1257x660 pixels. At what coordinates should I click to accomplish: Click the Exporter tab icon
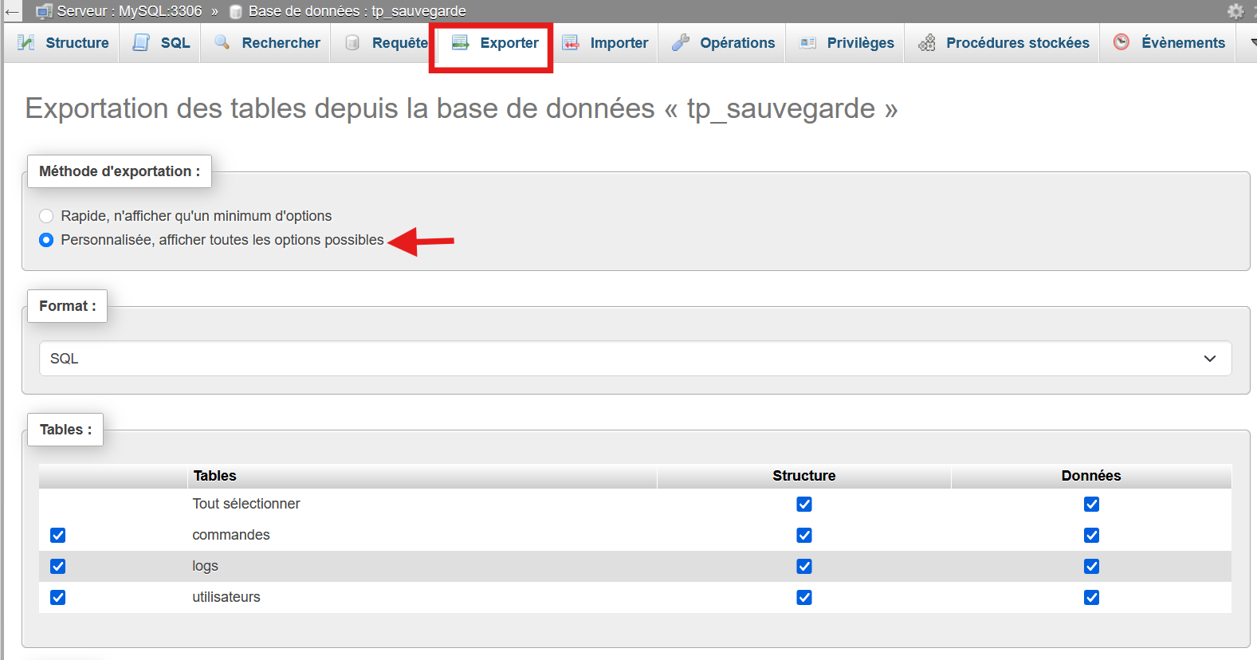(x=461, y=43)
